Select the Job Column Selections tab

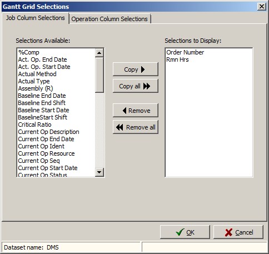coord(35,18)
